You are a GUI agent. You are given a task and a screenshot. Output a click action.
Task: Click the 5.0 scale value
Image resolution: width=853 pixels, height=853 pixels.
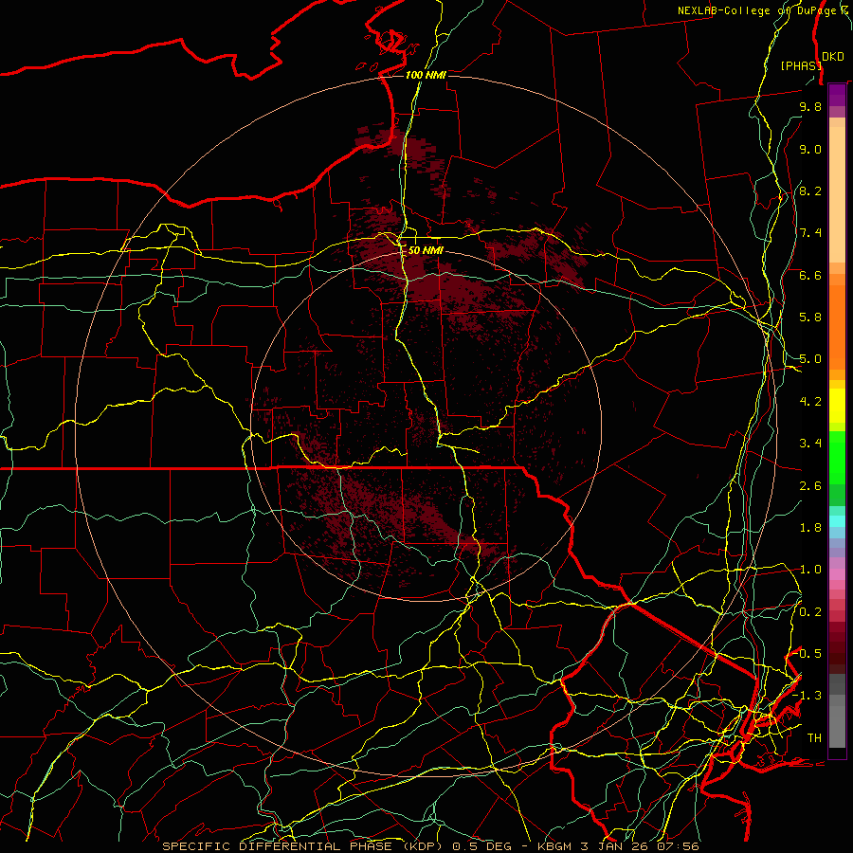(810, 359)
